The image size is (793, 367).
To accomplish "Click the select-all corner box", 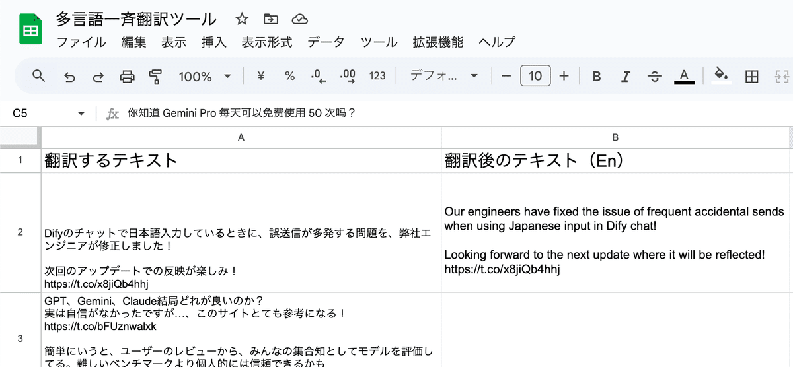I will (20, 137).
